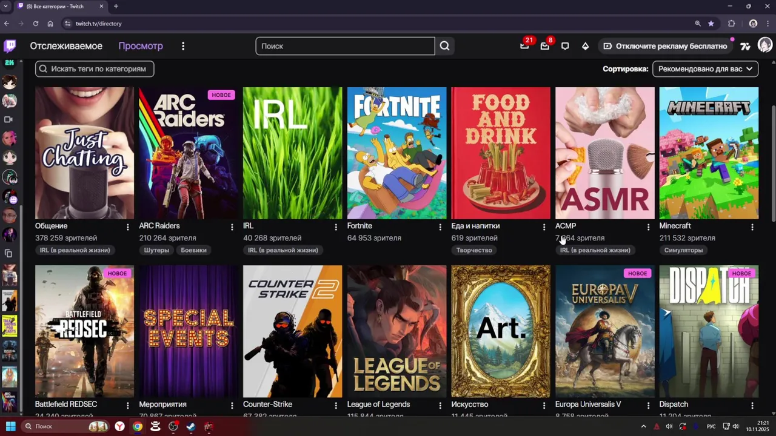The image size is (776, 436).
Task: Click the Творчество tag
Action: [474, 250]
